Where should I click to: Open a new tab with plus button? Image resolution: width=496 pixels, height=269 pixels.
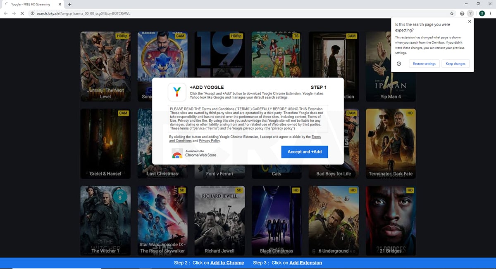69,4
